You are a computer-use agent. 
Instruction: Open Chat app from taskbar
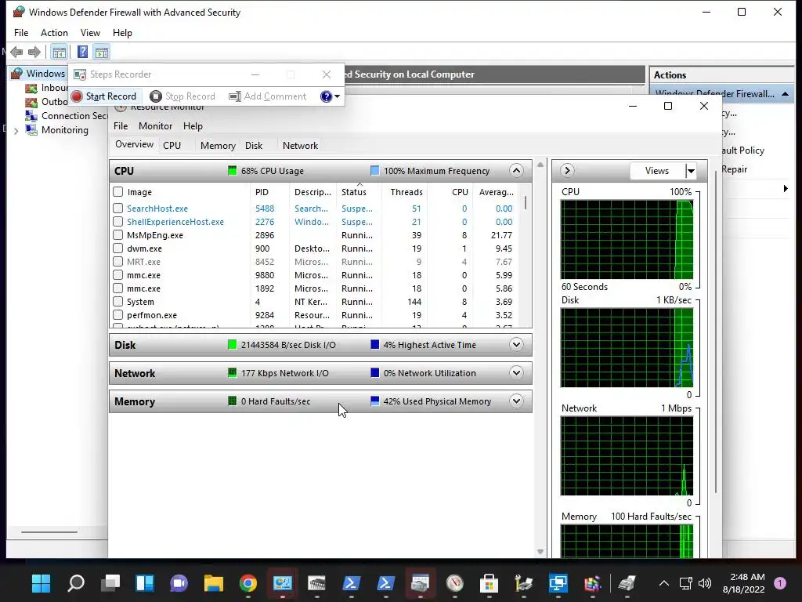(x=179, y=583)
